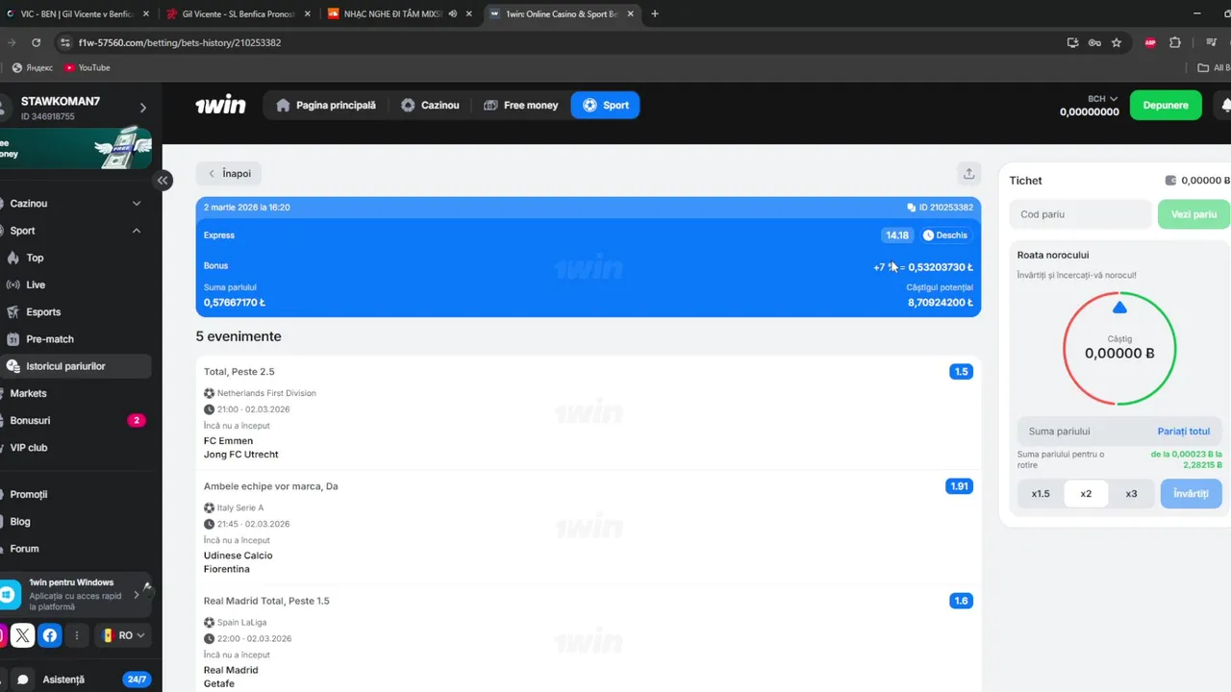Open Esports in the sidebar
The height and width of the screenshot is (692, 1231).
point(76,311)
